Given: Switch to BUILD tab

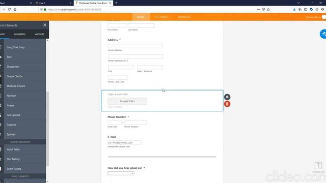Looking at the screenshot, I should pos(141,17).
